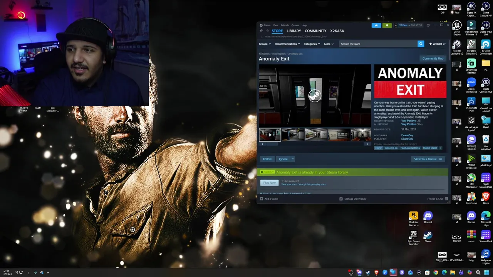Switch to the STORE tab
The height and width of the screenshot is (277, 493).
pos(277,31)
